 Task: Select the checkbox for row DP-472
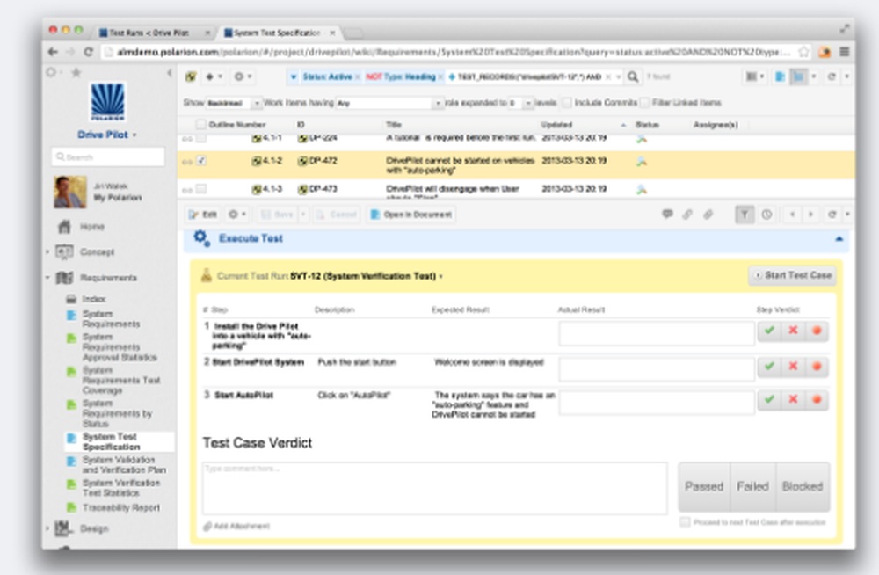201,161
